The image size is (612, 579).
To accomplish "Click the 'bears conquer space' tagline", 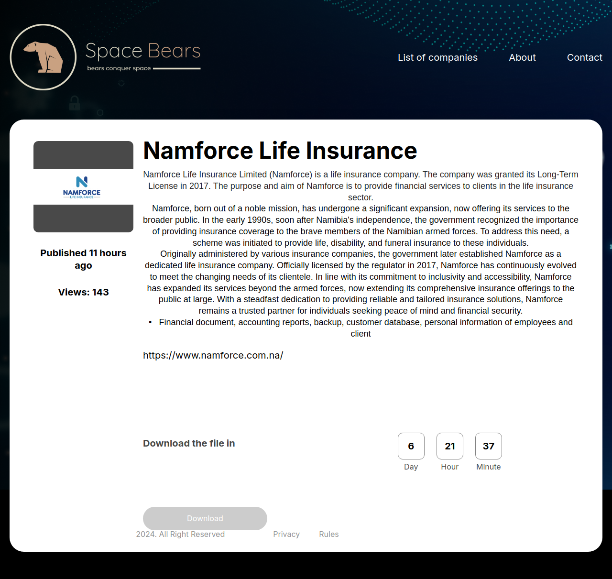I will tap(119, 68).
